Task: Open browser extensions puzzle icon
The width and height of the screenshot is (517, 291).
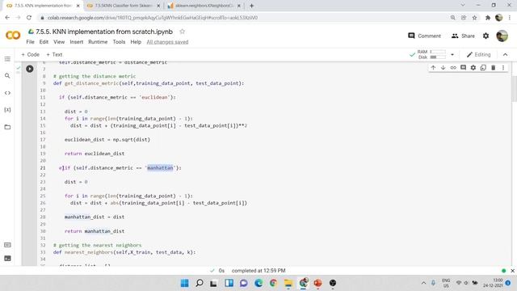Action: (488, 18)
